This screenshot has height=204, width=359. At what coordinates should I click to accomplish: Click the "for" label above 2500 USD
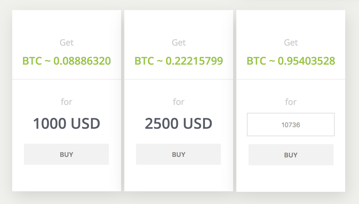coord(178,102)
